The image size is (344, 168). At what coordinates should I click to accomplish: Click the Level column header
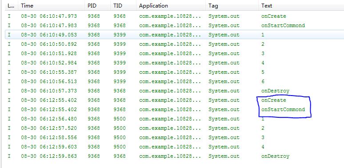click(x=12, y=6)
